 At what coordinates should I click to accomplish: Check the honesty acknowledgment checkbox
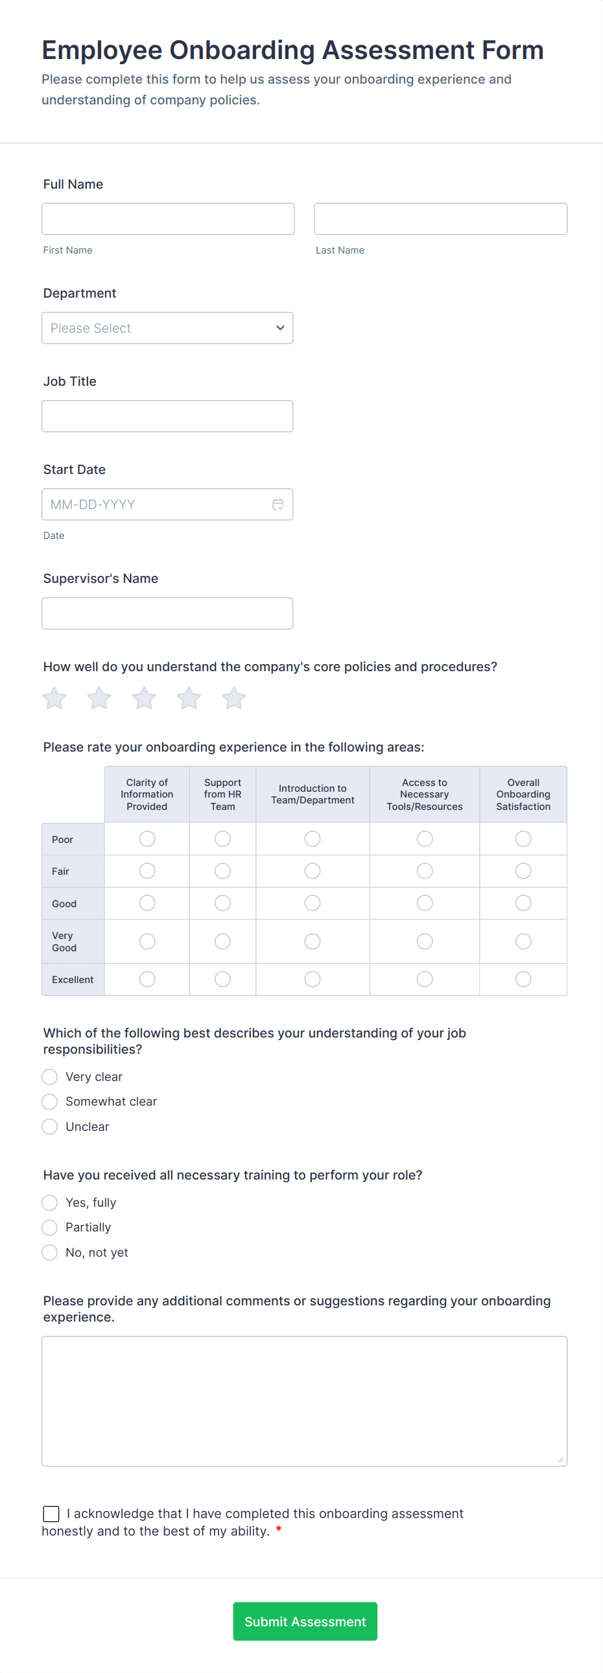(51, 1513)
